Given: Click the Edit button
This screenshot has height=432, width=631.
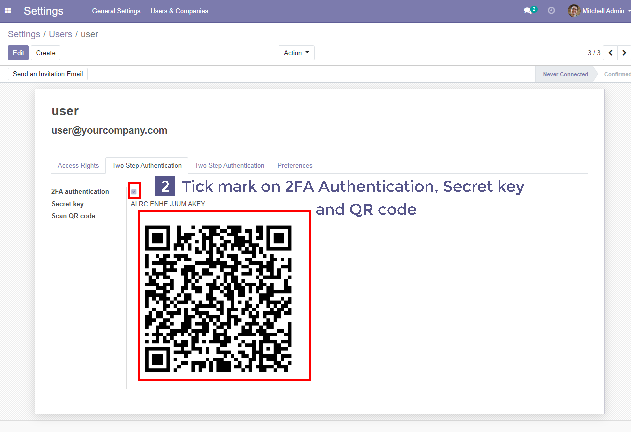Looking at the screenshot, I should click(18, 53).
